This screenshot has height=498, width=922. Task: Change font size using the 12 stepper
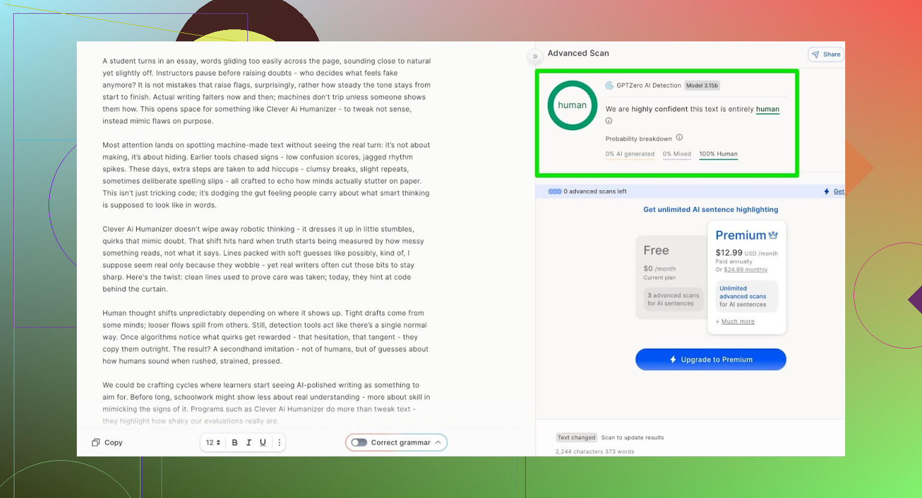213,443
